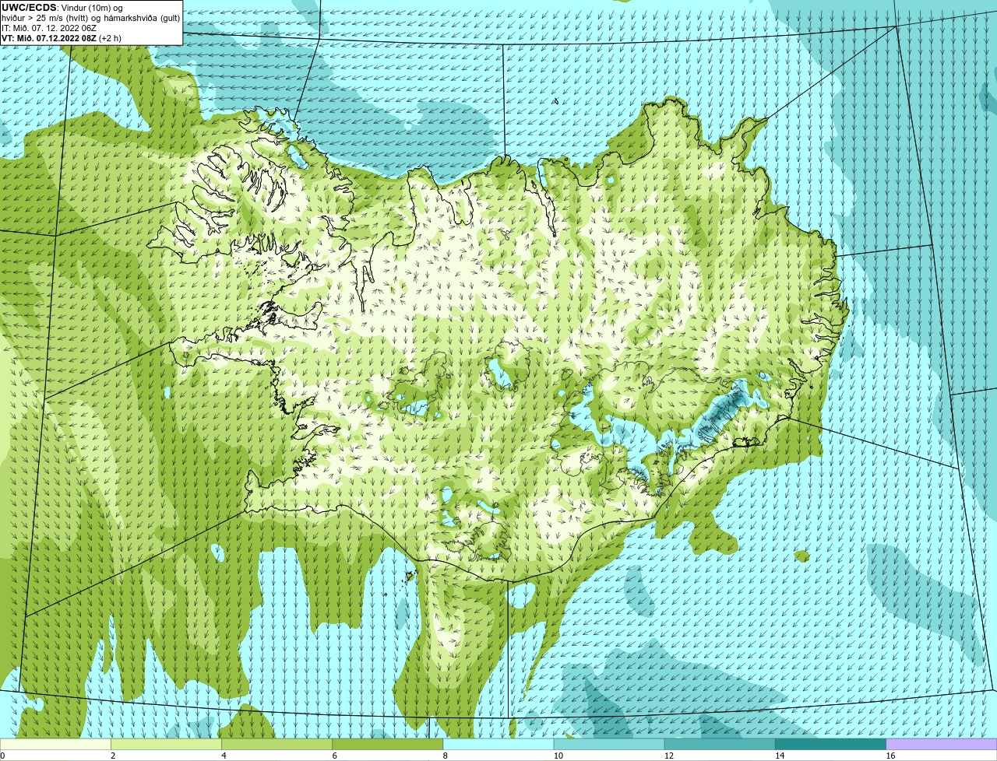
Task: Click the color bar label '10'
Action: [x=558, y=756]
